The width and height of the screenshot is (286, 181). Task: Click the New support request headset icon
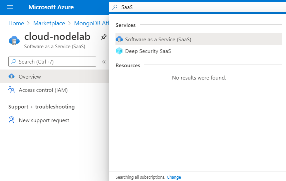[x=11, y=120]
